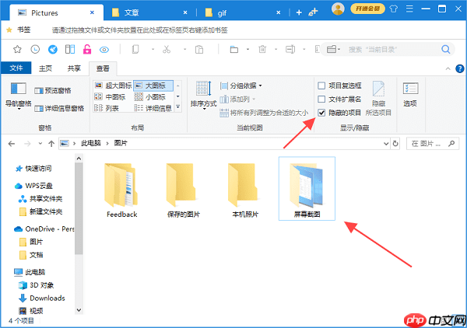Click the pink unlock padlock icon

tap(87, 49)
